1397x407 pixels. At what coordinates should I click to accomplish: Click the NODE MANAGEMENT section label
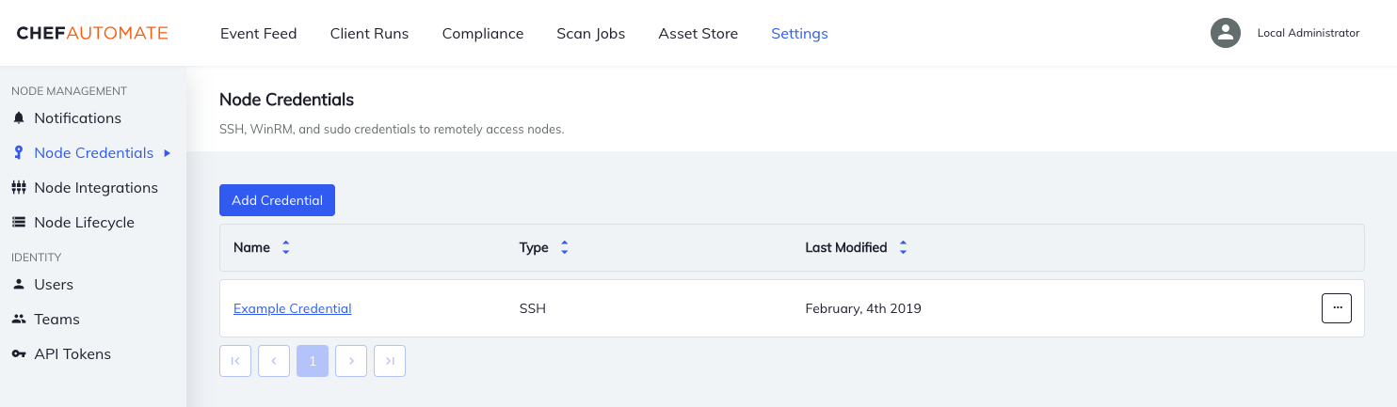tap(69, 91)
